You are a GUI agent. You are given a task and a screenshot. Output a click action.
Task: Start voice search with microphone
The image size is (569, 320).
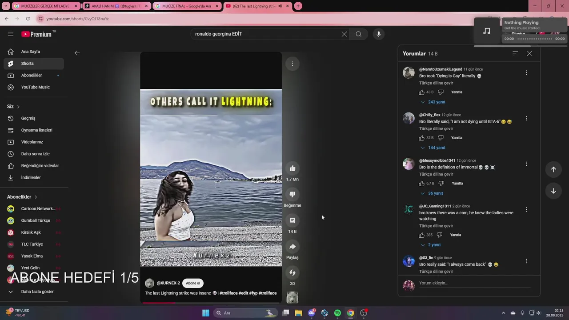[379, 34]
